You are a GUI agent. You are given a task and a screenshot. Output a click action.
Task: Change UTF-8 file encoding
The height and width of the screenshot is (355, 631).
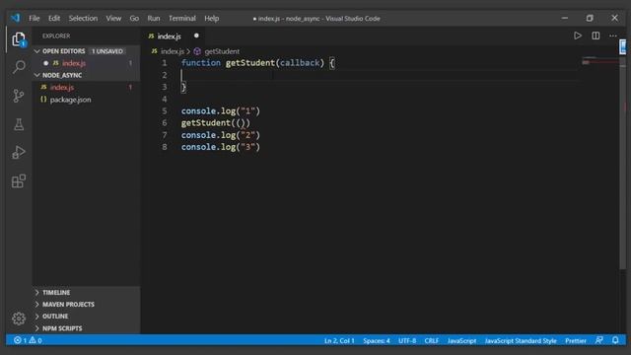407,340
